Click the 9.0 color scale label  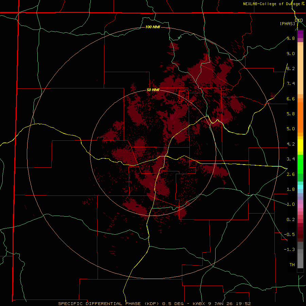click(x=291, y=53)
